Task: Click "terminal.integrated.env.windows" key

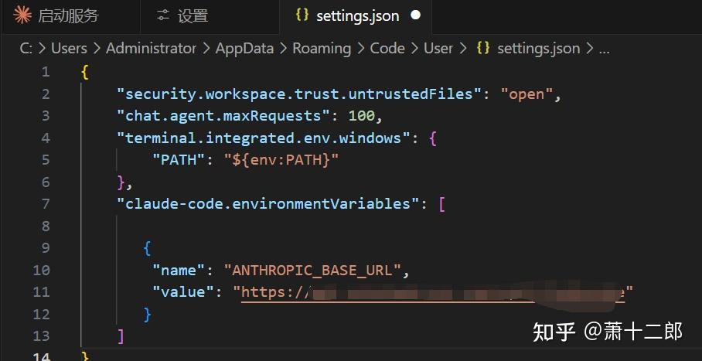Action: [x=264, y=138]
